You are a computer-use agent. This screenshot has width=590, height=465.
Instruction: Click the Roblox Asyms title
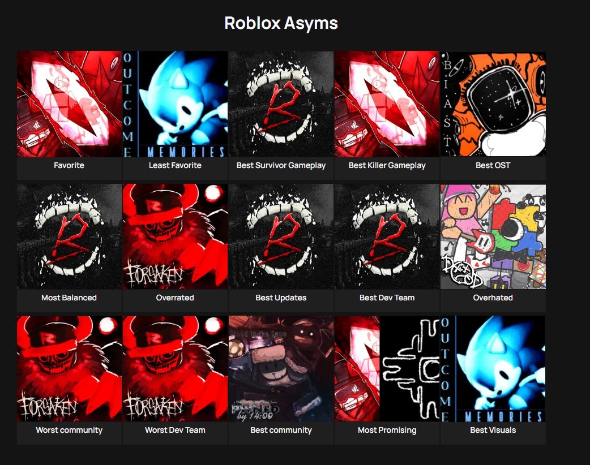[281, 23]
